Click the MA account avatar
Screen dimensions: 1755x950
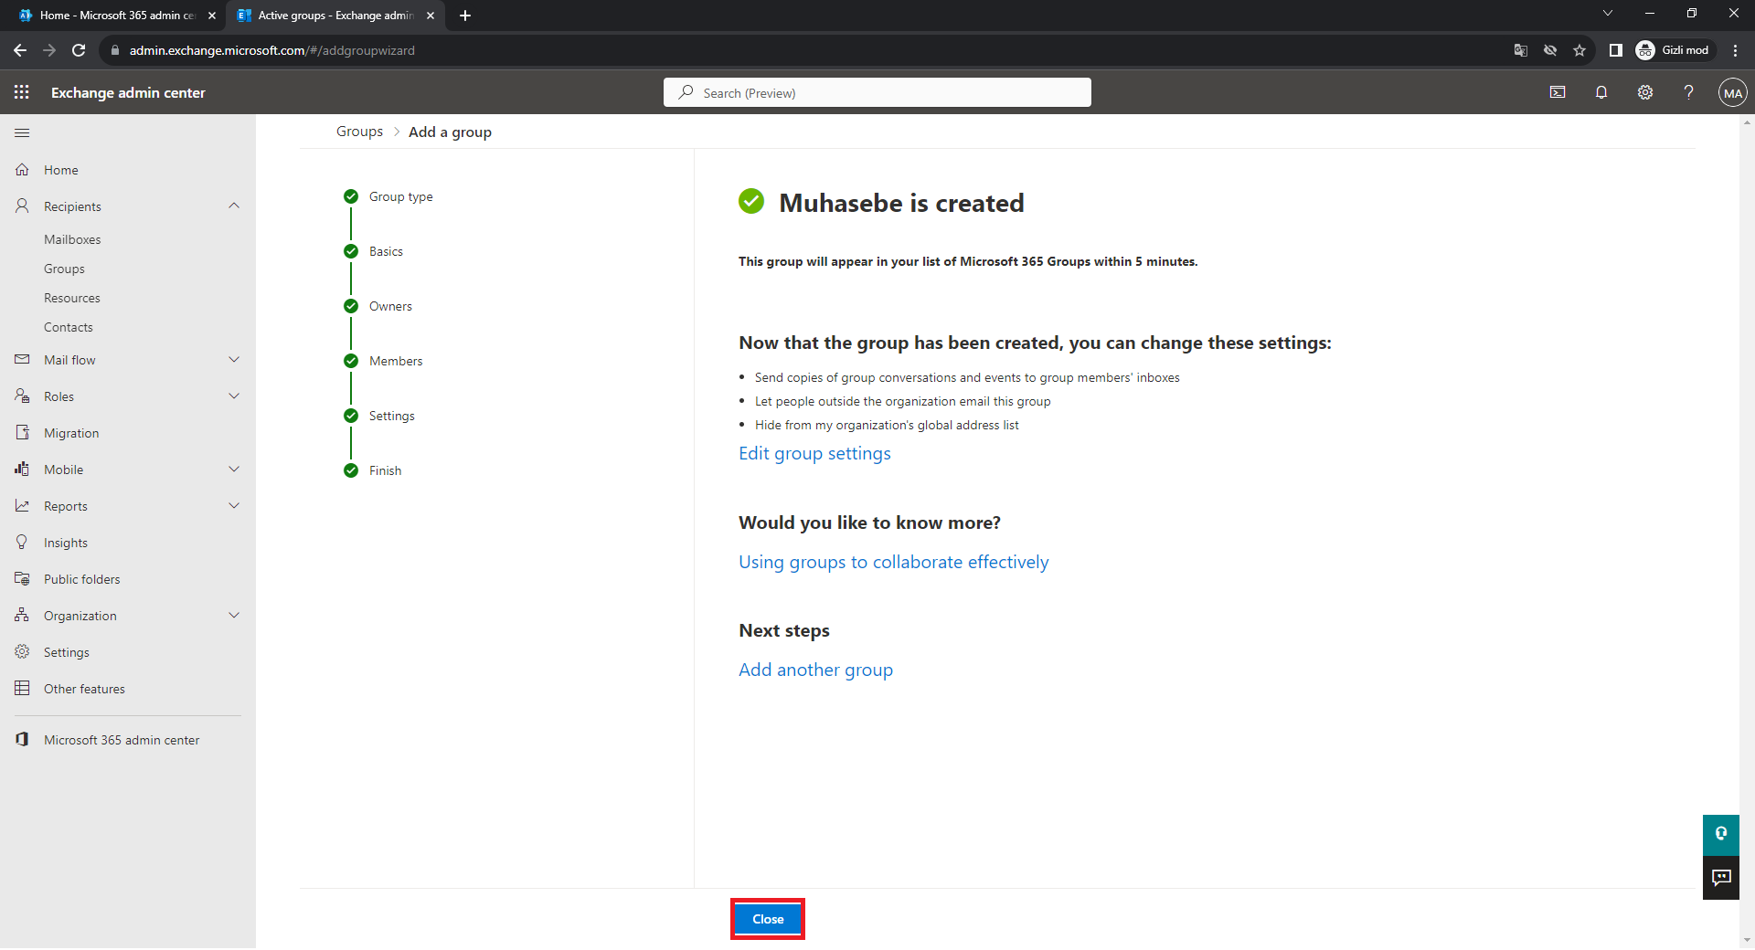[x=1732, y=92]
